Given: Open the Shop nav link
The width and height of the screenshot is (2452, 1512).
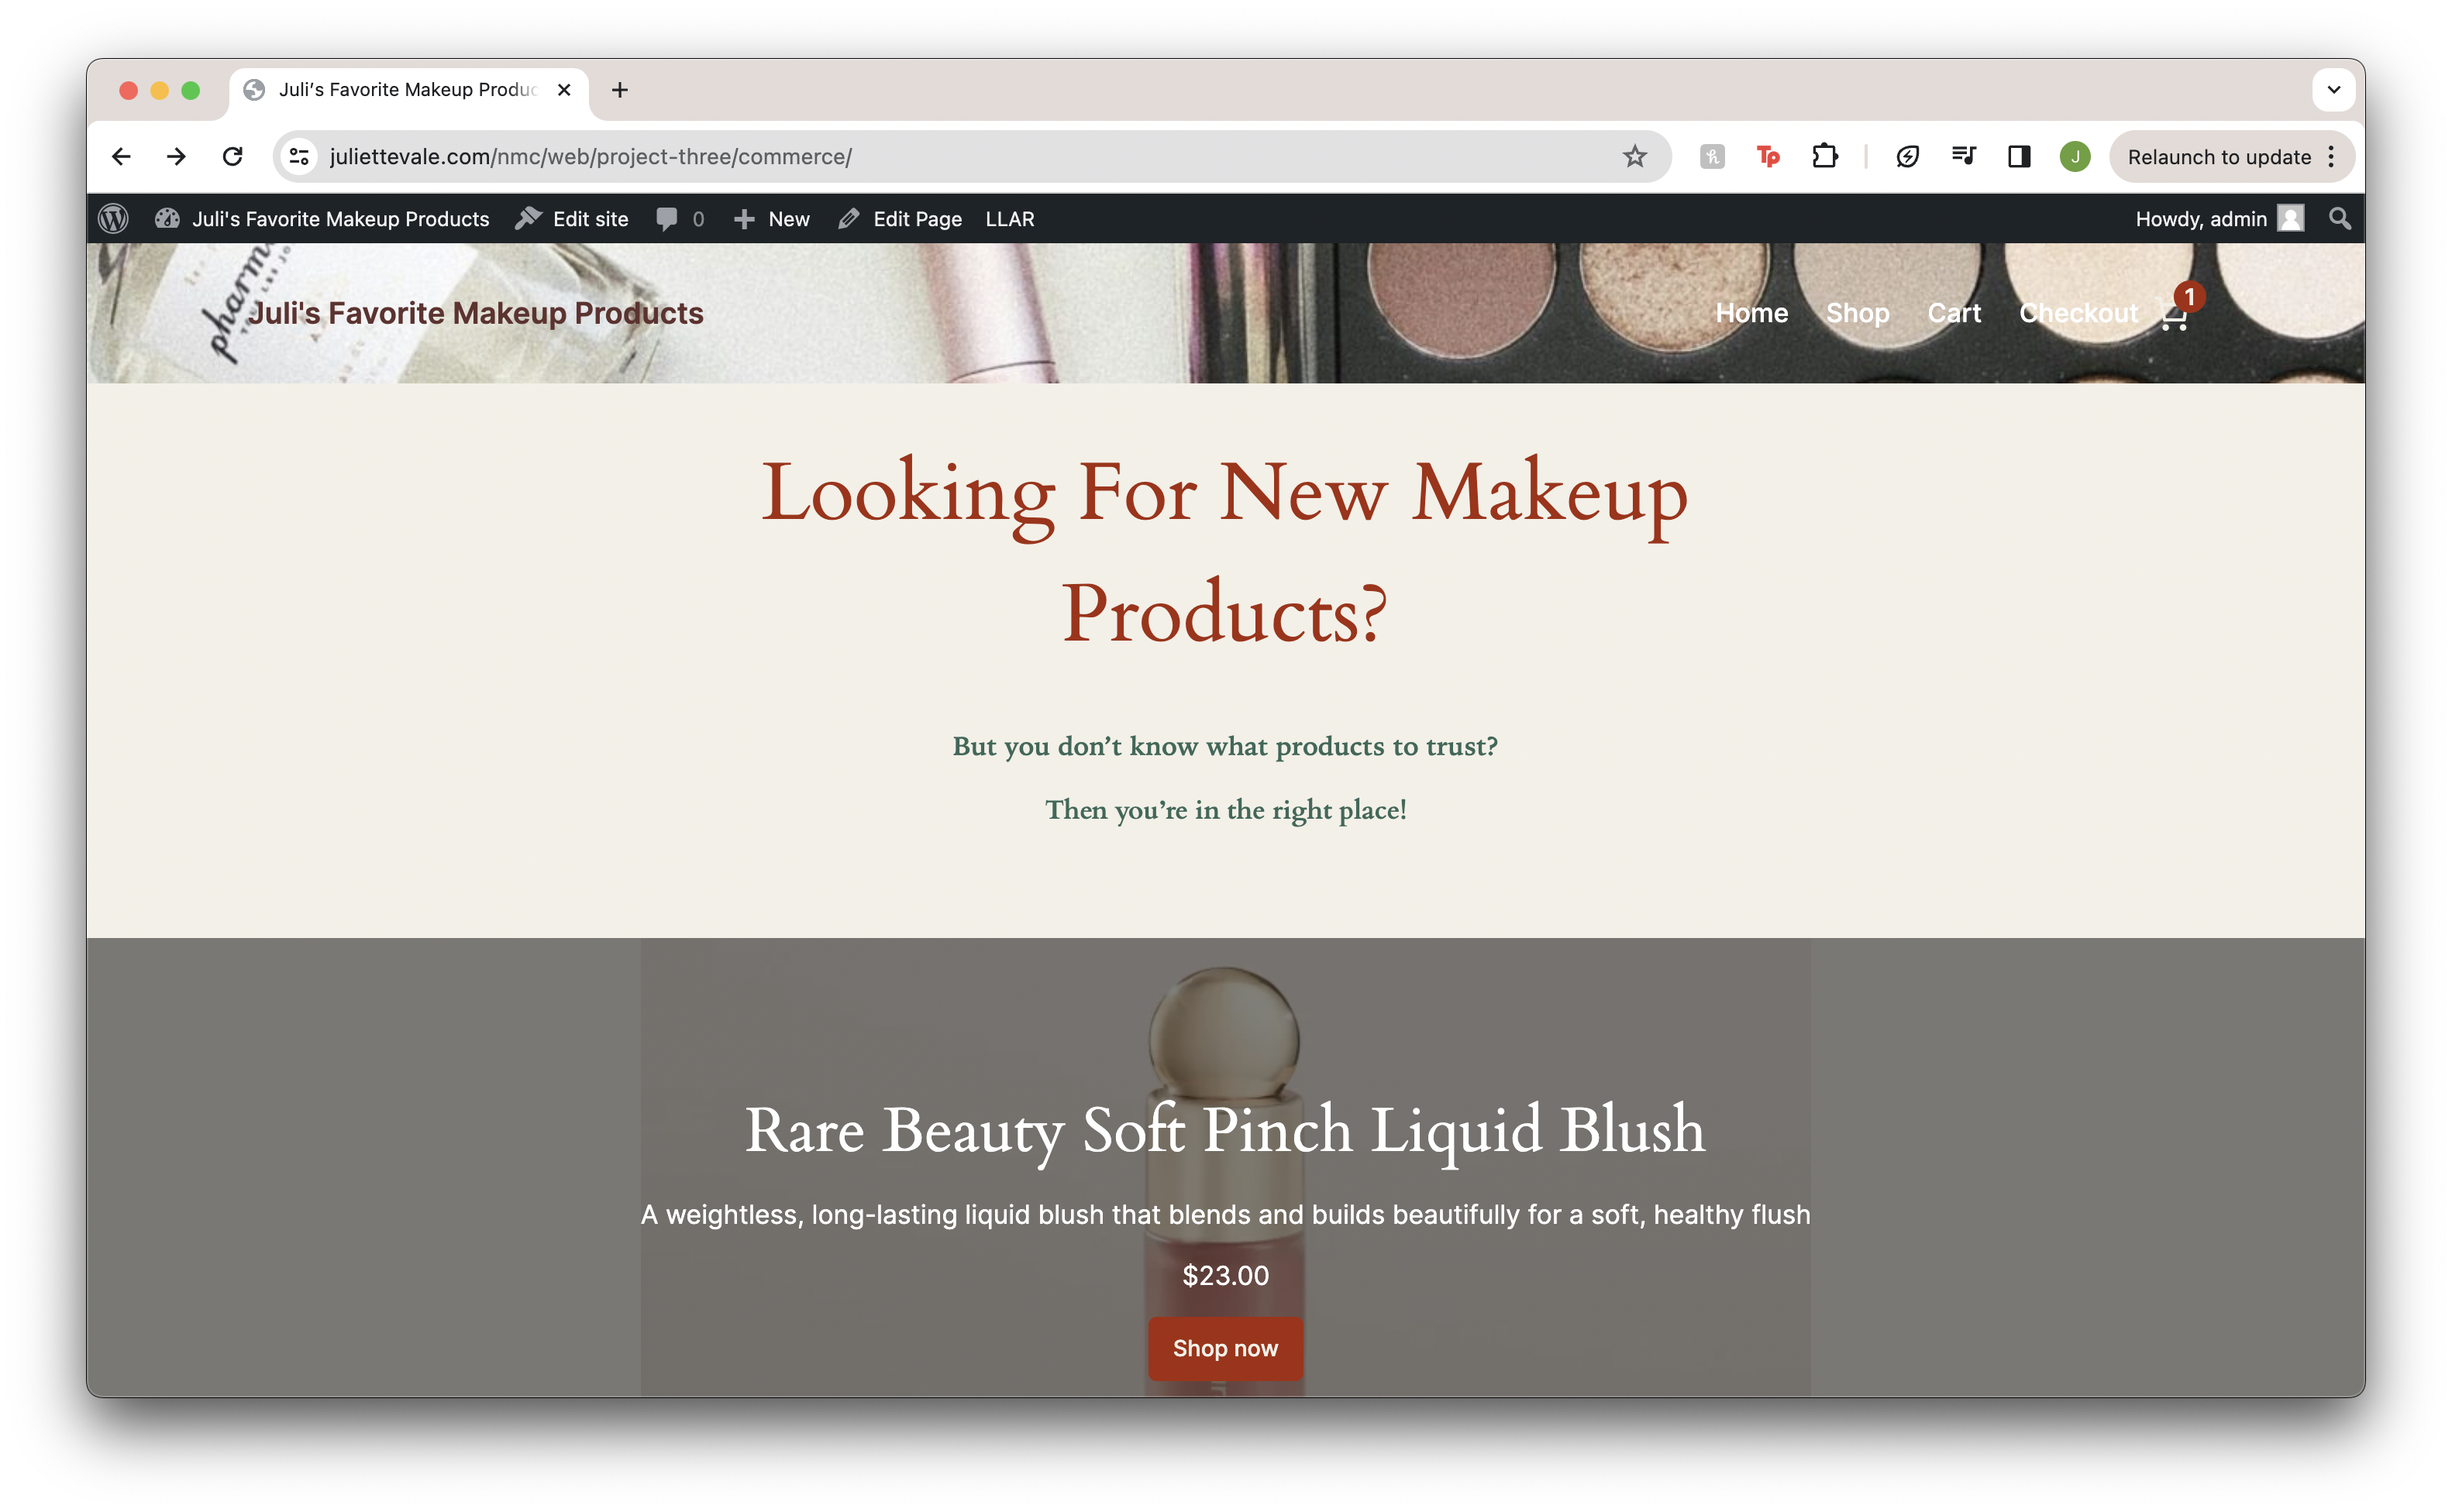Looking at the screenshot, I should [x=1857, y=313].
